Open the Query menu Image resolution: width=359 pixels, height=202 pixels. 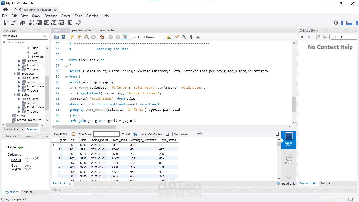point(36,16)
